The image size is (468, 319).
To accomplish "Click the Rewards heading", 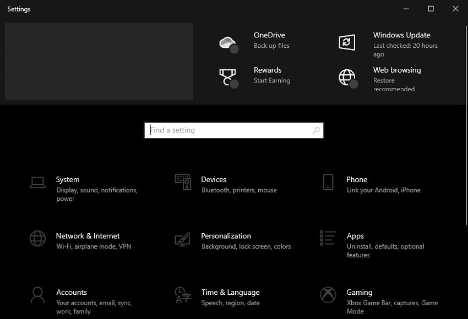I will (268, 70).
